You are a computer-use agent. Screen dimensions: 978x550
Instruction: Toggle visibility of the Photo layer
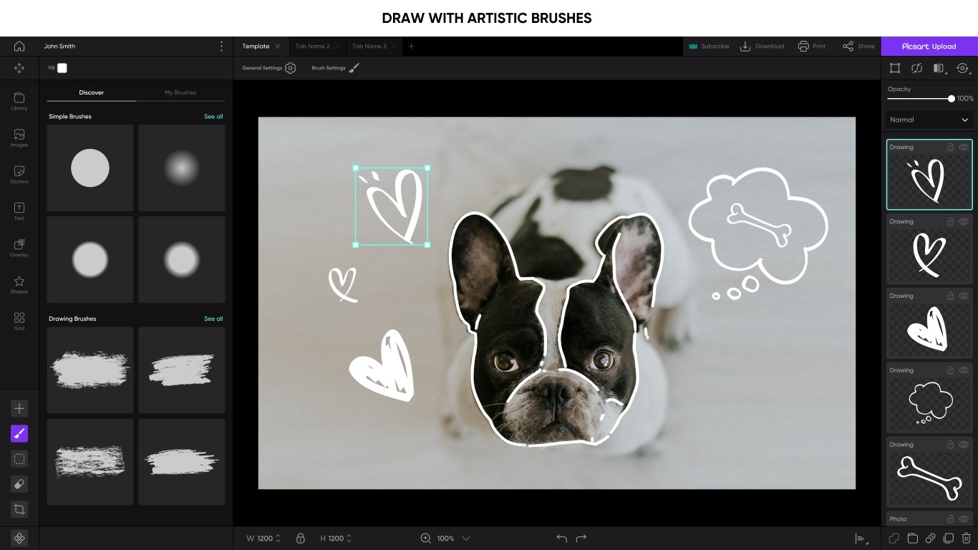tap(964, 519)
